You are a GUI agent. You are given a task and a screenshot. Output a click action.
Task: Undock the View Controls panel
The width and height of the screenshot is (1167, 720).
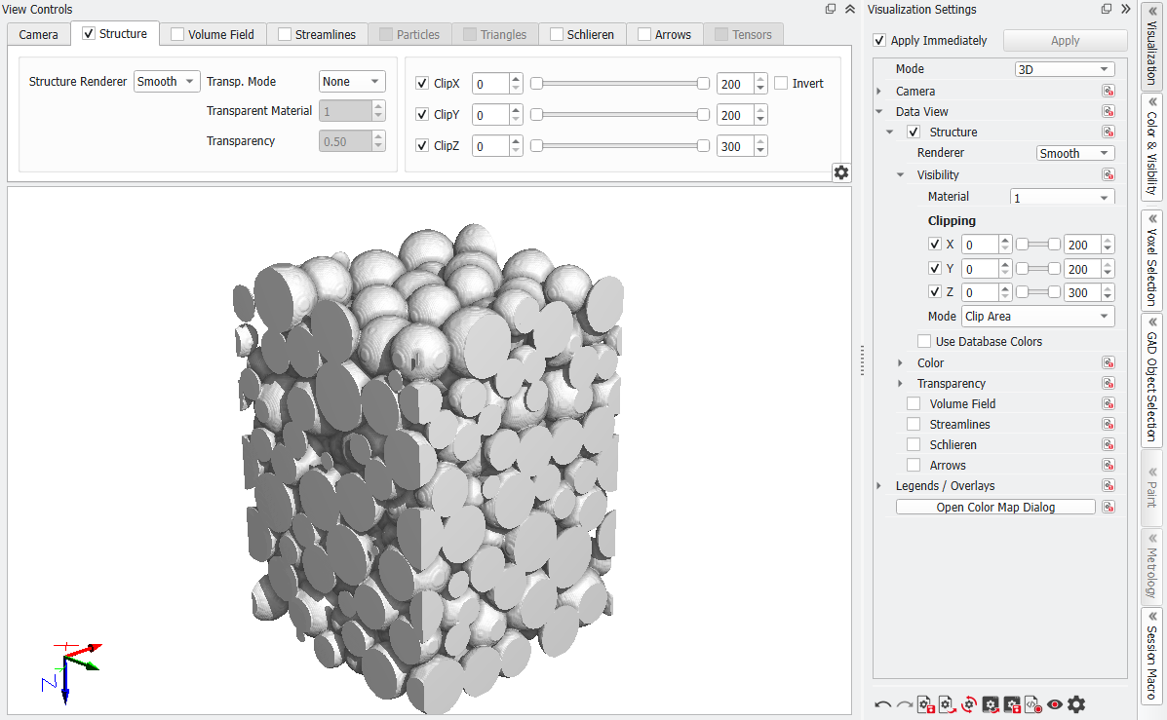831,9
